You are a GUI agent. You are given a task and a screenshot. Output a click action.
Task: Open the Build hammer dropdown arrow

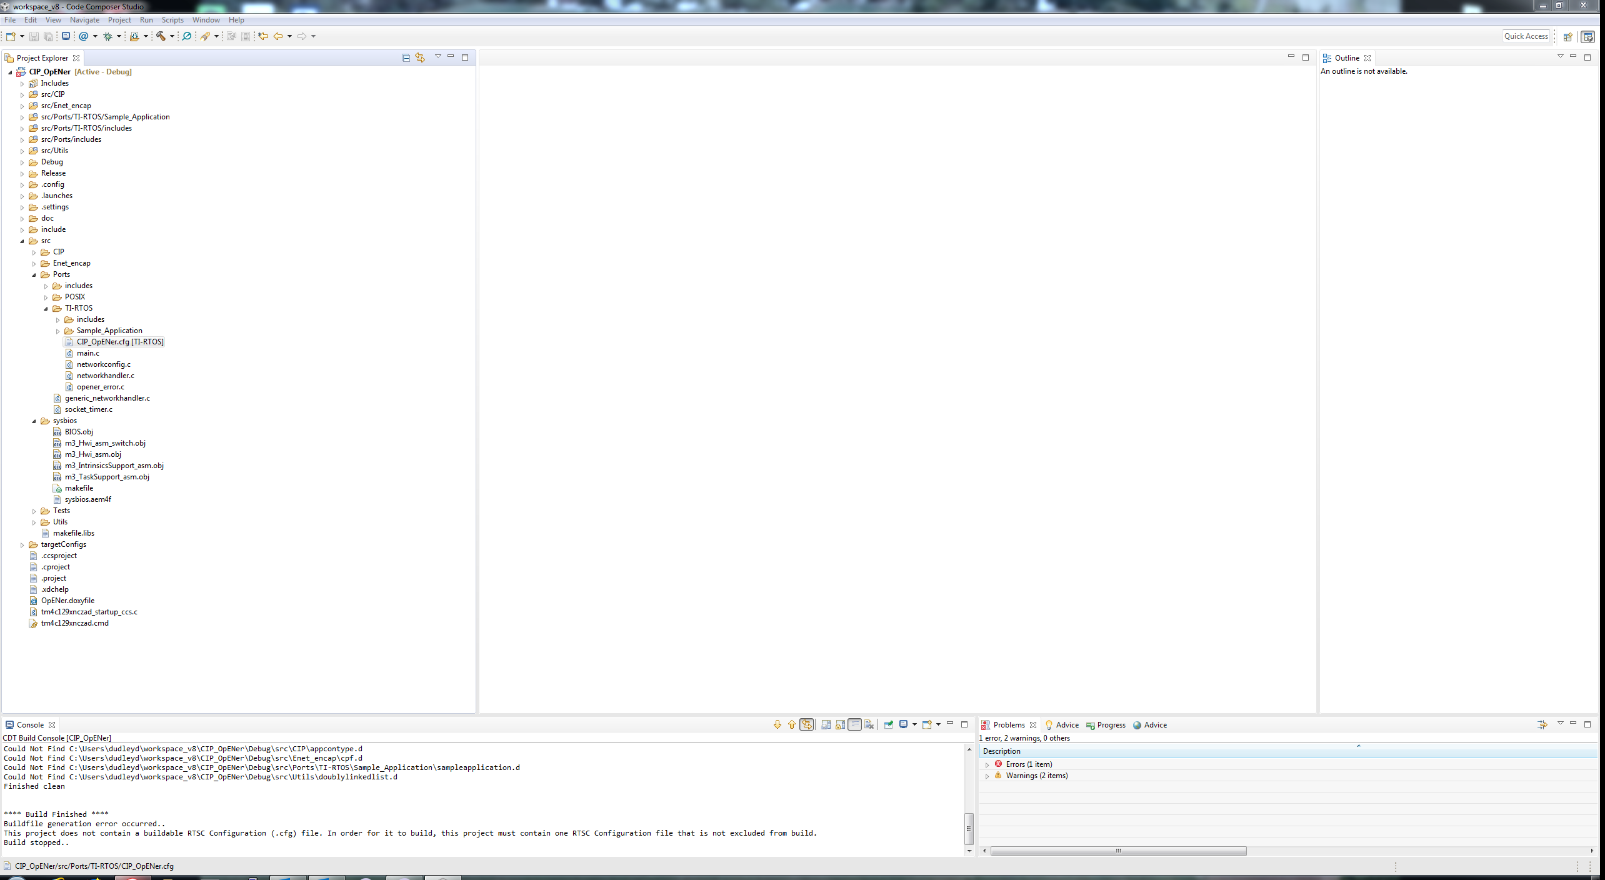click(172, 36)
